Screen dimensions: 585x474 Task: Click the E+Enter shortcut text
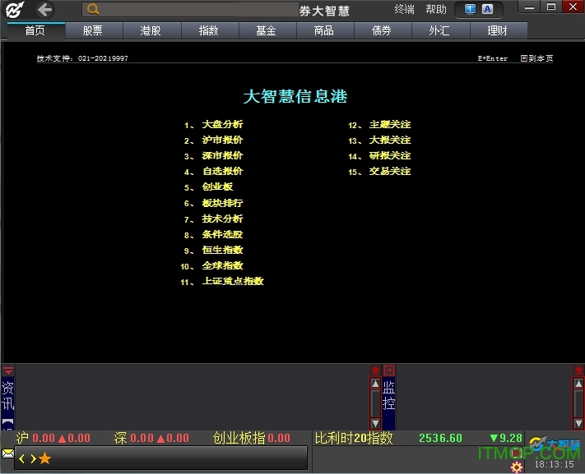pyautogui.click(x=493, y=58)
